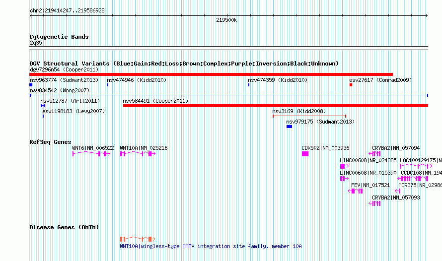Click the 2q35 cytogenetic band label

pyautogui.click(x=36, y=43)
